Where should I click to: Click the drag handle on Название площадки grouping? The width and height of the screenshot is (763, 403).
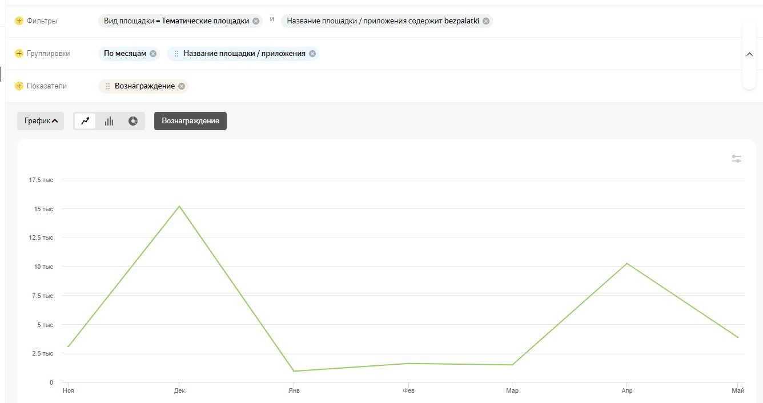pos(176,54)
